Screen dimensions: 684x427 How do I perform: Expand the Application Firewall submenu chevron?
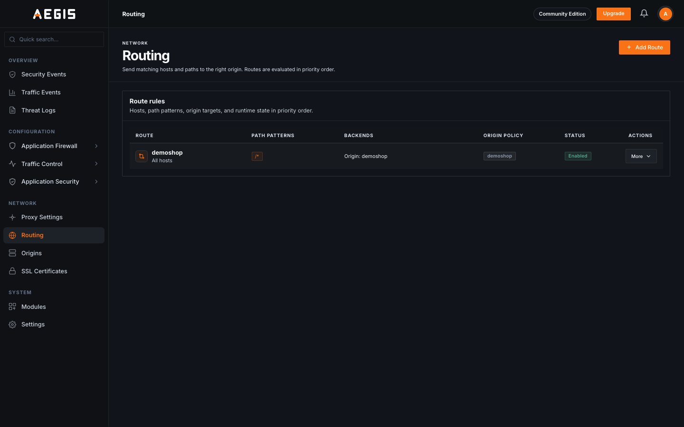pos(96,146)
